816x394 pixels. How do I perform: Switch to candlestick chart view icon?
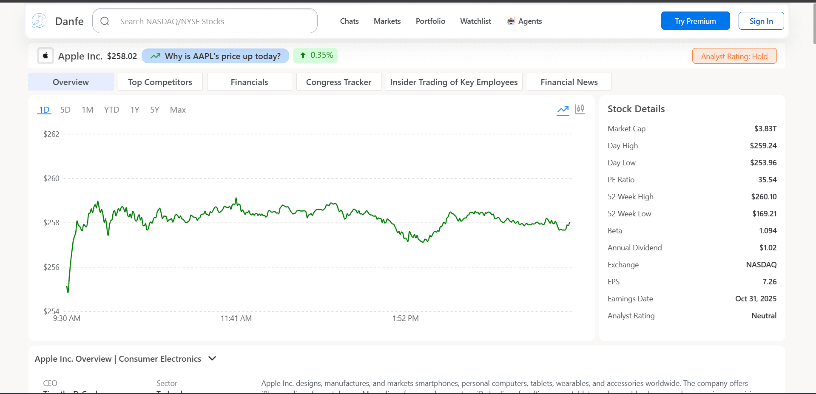[580, 109]
